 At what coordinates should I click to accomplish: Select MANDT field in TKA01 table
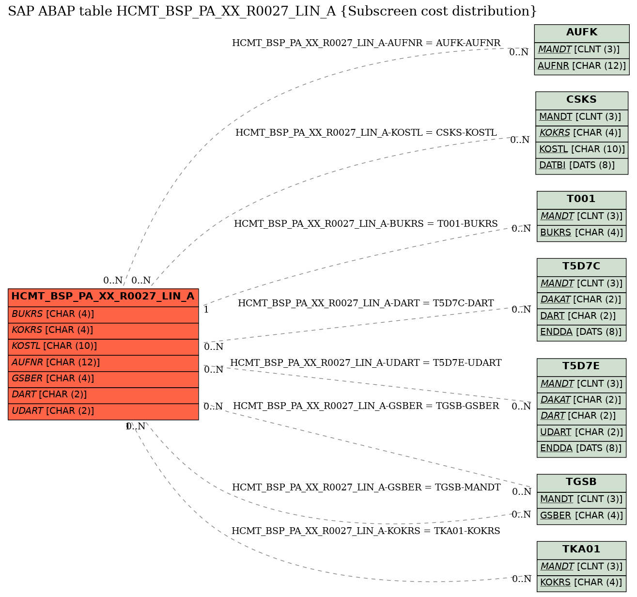[x=581, y=566]
